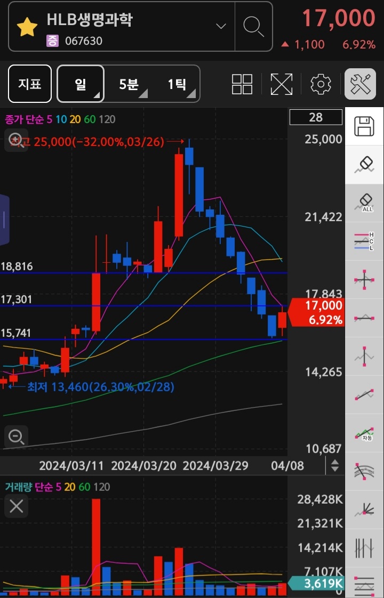Select the HCL high-close-low lines tool
The height and width of the screenshot is (598, 384).
(364, 241)
